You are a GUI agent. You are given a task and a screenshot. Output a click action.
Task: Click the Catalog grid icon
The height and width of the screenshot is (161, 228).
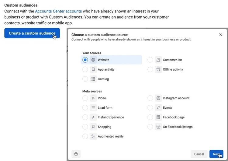pyautogui.click(x=93, y=79)
